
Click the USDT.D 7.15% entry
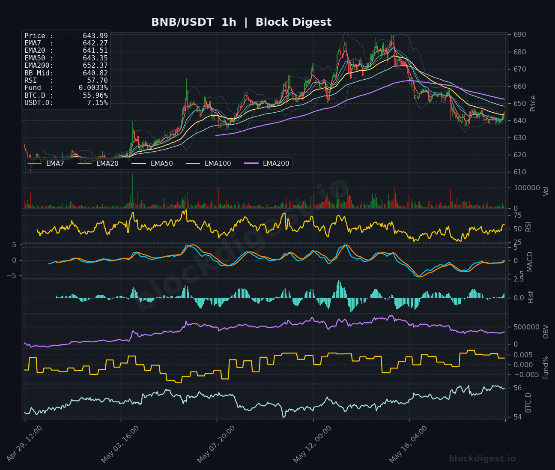click(x=66, y=103)
